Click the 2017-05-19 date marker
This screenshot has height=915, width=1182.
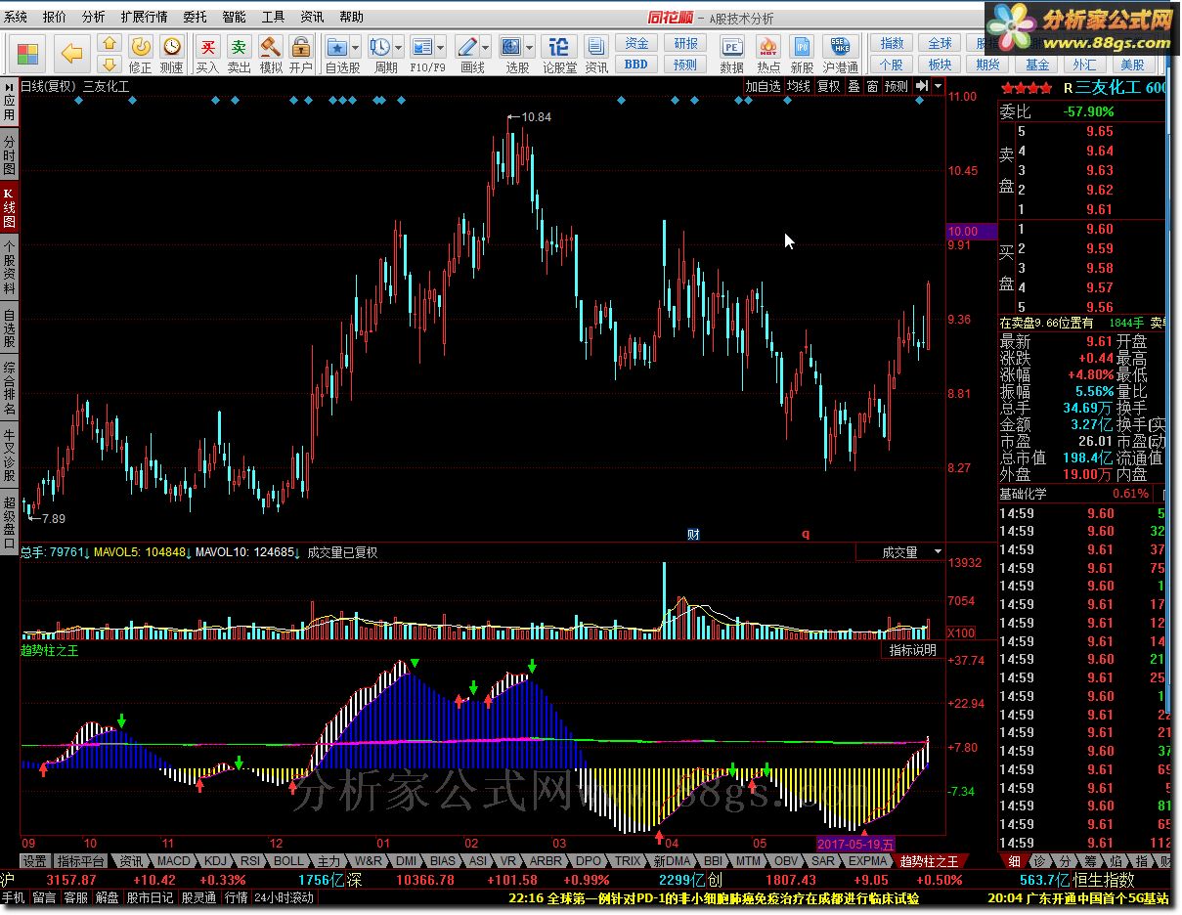coord(855,843)
